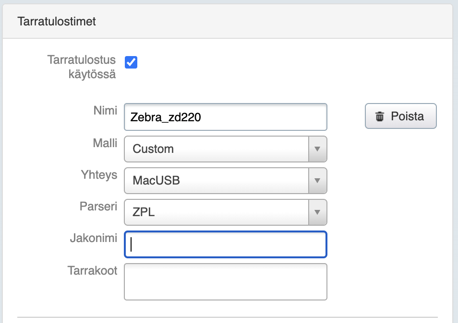Screen dimensions: 458x323
Task: Click the Parseri label
Action: point(98,206)
